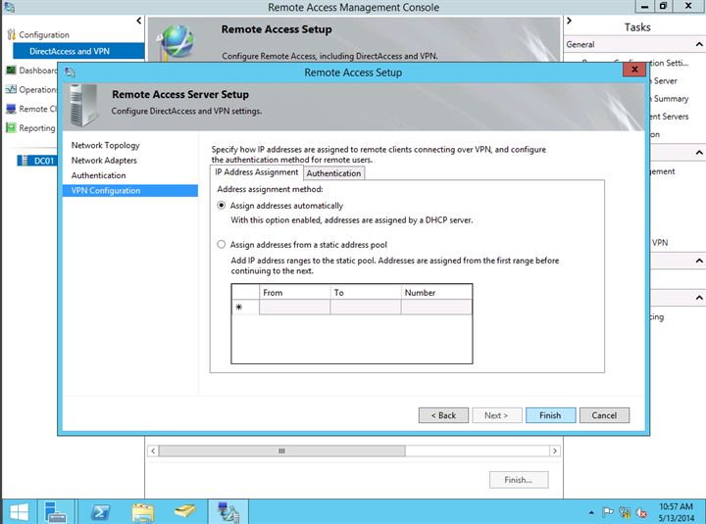Collapse the left navigation pane chevron
The image size is (706, 524).
point(138,21)
